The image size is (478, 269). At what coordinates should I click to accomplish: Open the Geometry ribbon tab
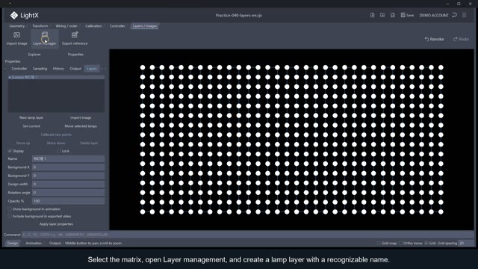pos(16,26)
